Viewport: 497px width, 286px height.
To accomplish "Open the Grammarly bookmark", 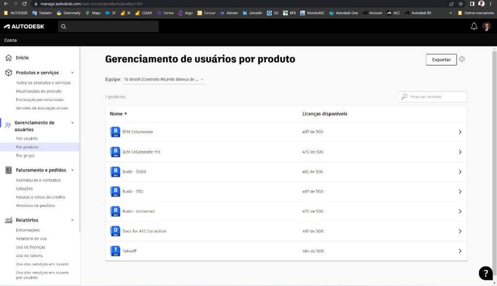I will pyautogui.click(x=68, y=13).
